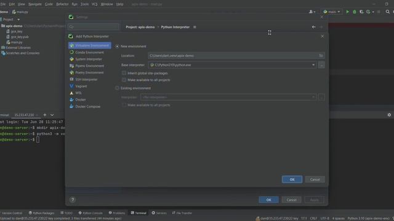
Task: Open VCS menu
Action: click(94, 4)
